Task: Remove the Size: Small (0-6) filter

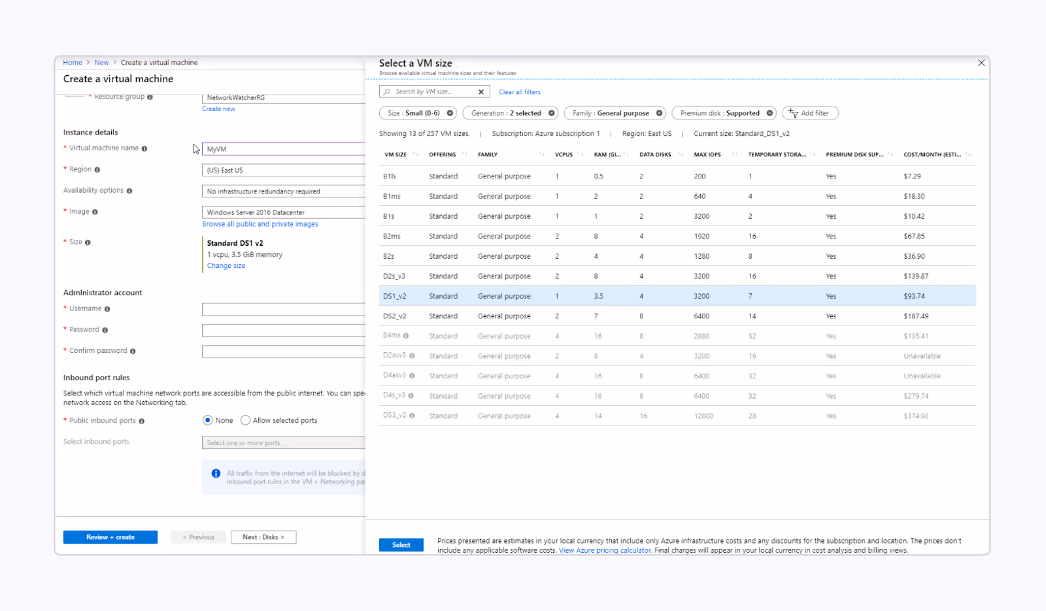Action: tap(450, 113)
